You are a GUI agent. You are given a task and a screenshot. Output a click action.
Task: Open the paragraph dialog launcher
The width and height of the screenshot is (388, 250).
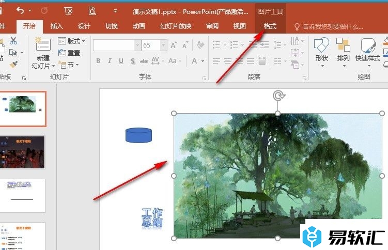click(x=304, y=78)
